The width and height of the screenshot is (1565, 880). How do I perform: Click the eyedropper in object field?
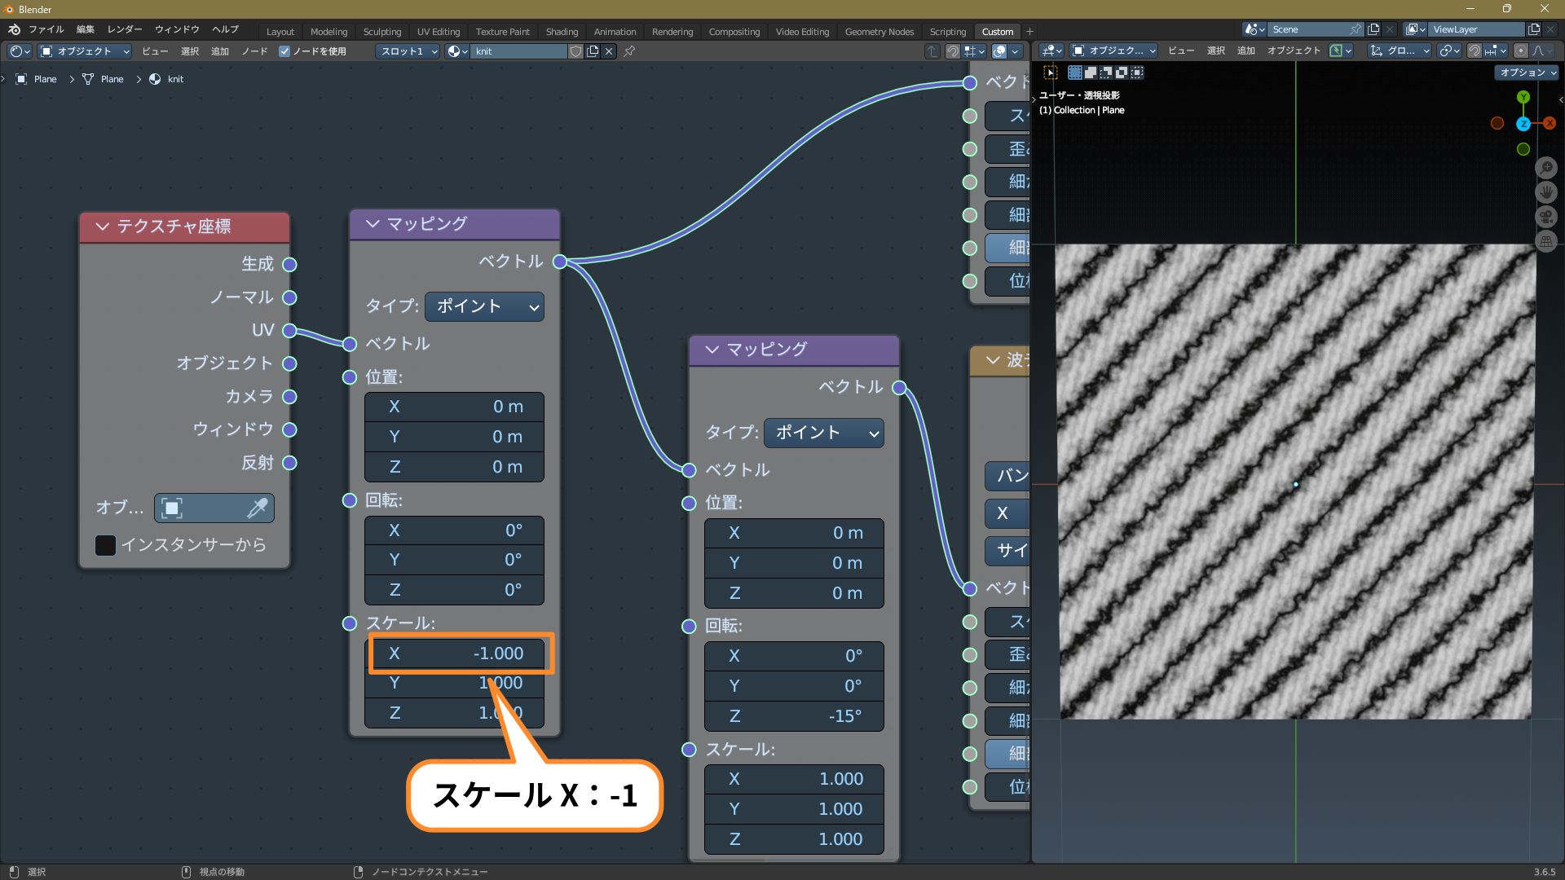pyautogui.click(x=257, y=508)
